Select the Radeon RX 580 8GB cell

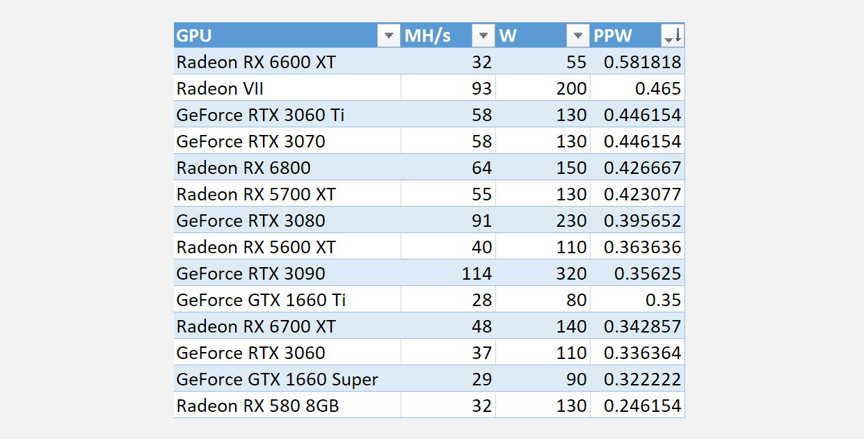[x=287, y=406]
